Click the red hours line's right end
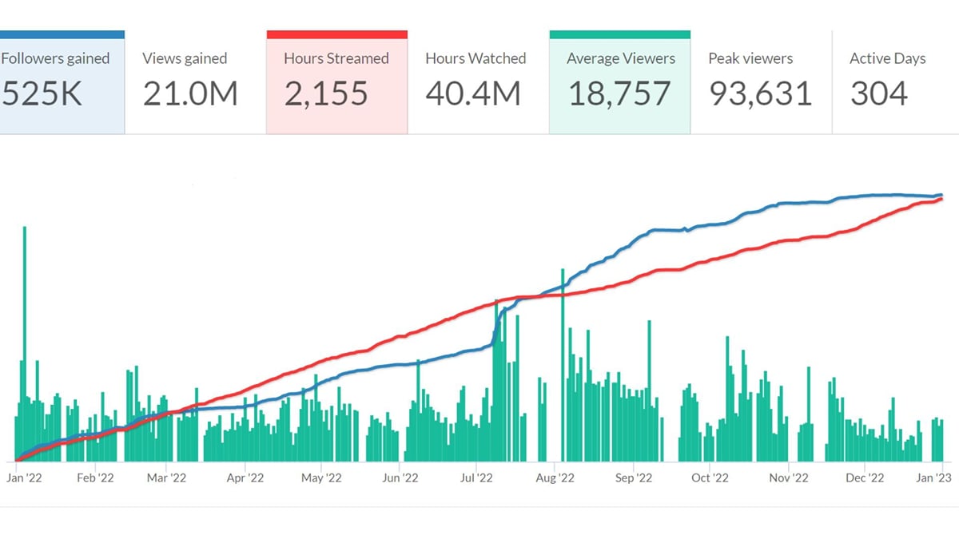 [x=941, y=199]
